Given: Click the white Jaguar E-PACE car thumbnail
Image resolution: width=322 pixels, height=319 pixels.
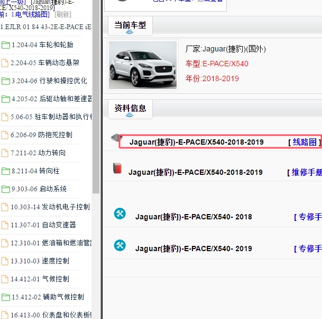Looking at the screenshot, I should pyautogui.click(x=143, y=65).
